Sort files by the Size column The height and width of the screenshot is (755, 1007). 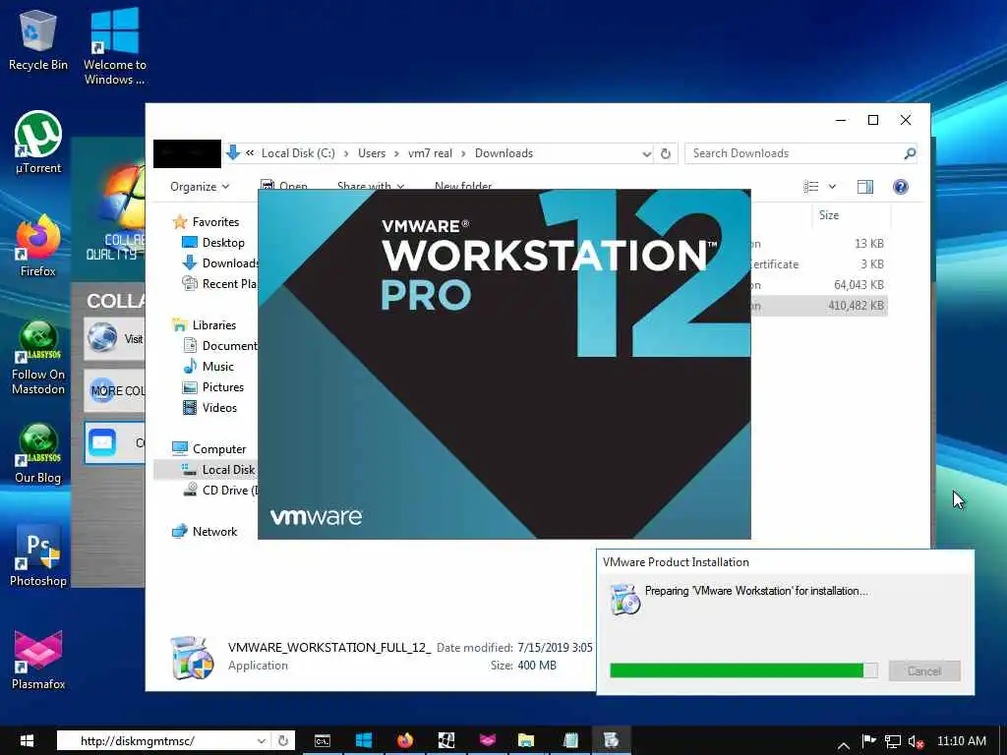828,215
